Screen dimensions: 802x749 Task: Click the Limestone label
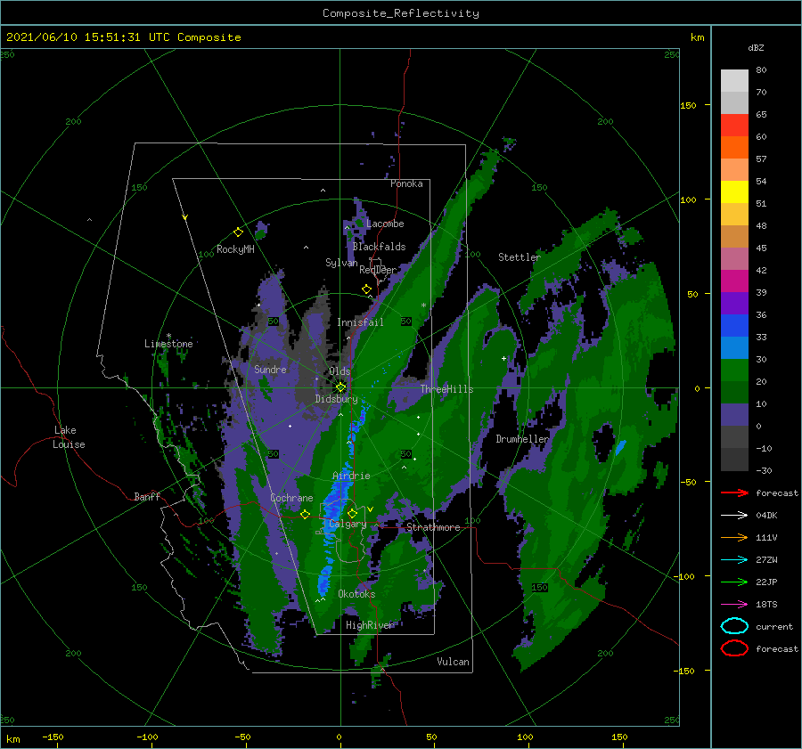(168, 344)
